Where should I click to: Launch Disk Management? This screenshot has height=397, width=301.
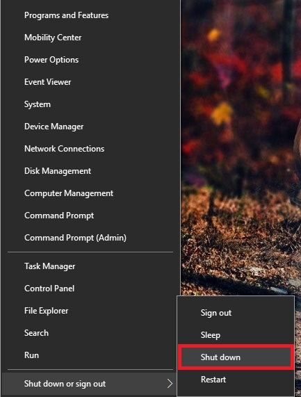90,171
